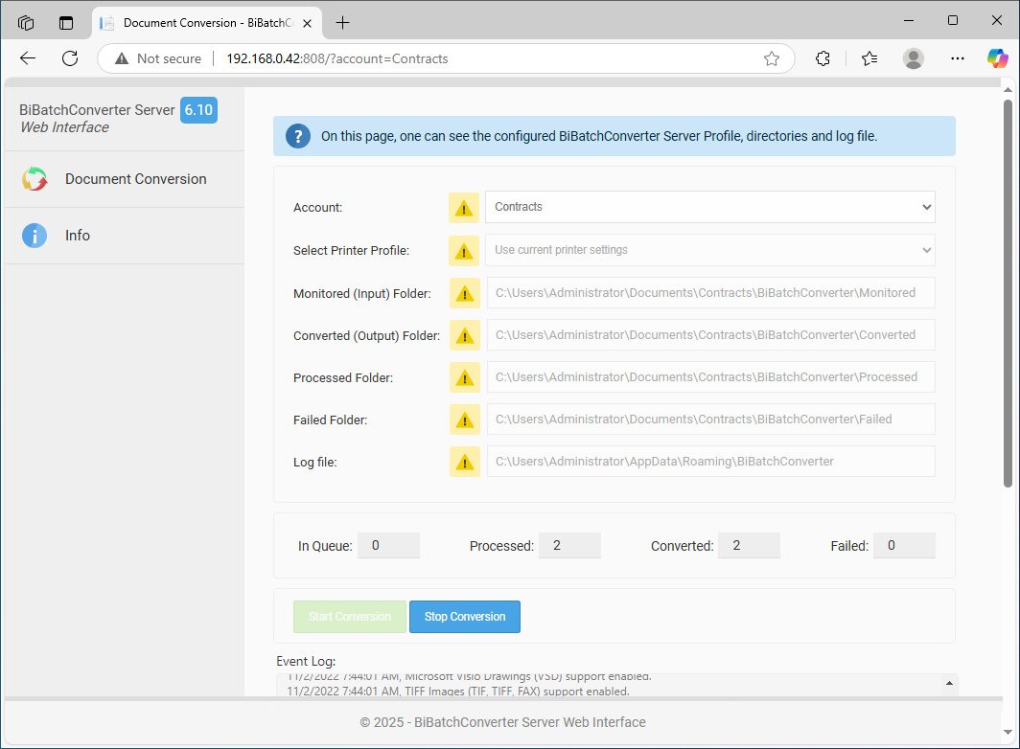The height and width of the screenshot is (749, 1020).
Task: Open the Copilot icon in toolbar
Action: pos(997,58)
